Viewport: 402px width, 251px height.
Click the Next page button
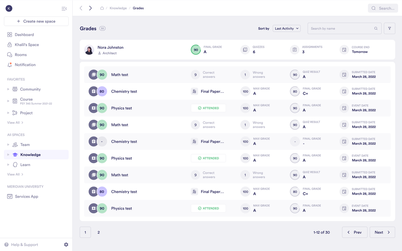click(x=382, y=232)
